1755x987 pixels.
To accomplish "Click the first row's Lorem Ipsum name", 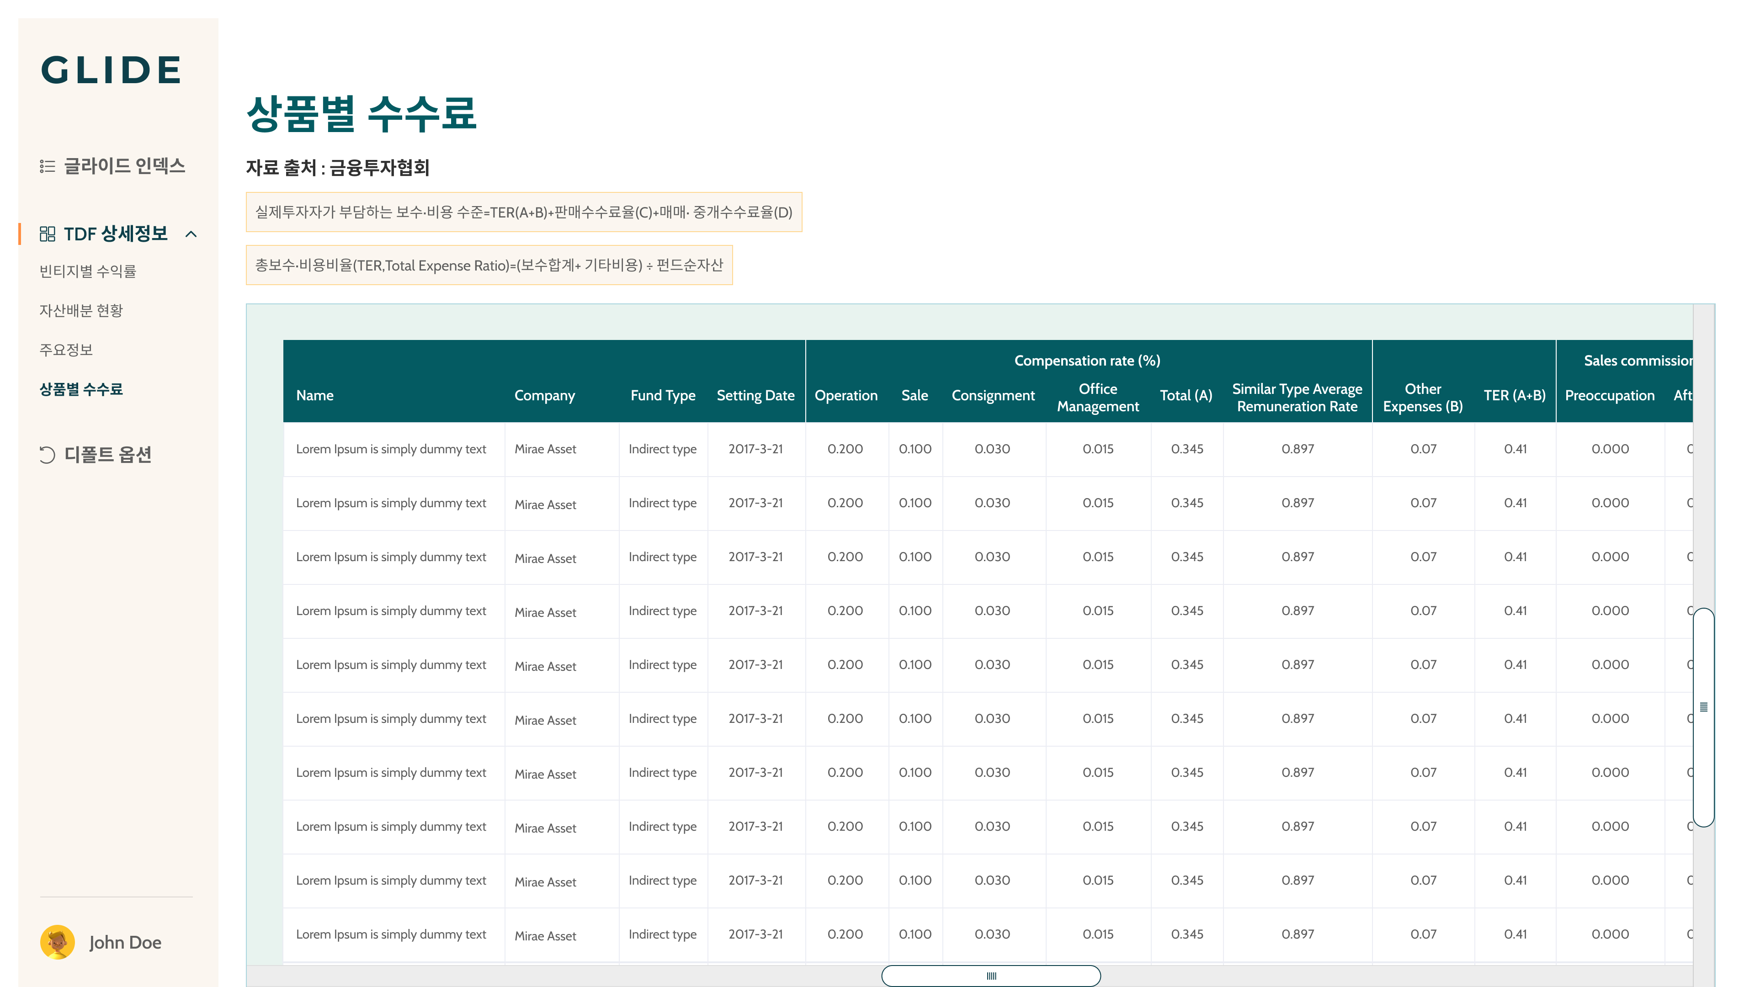I will point(391,449).
